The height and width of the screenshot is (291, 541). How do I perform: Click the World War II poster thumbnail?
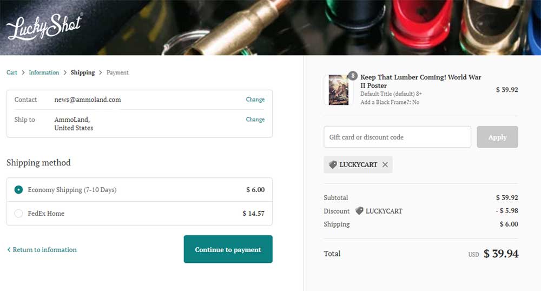pos(339,90)
